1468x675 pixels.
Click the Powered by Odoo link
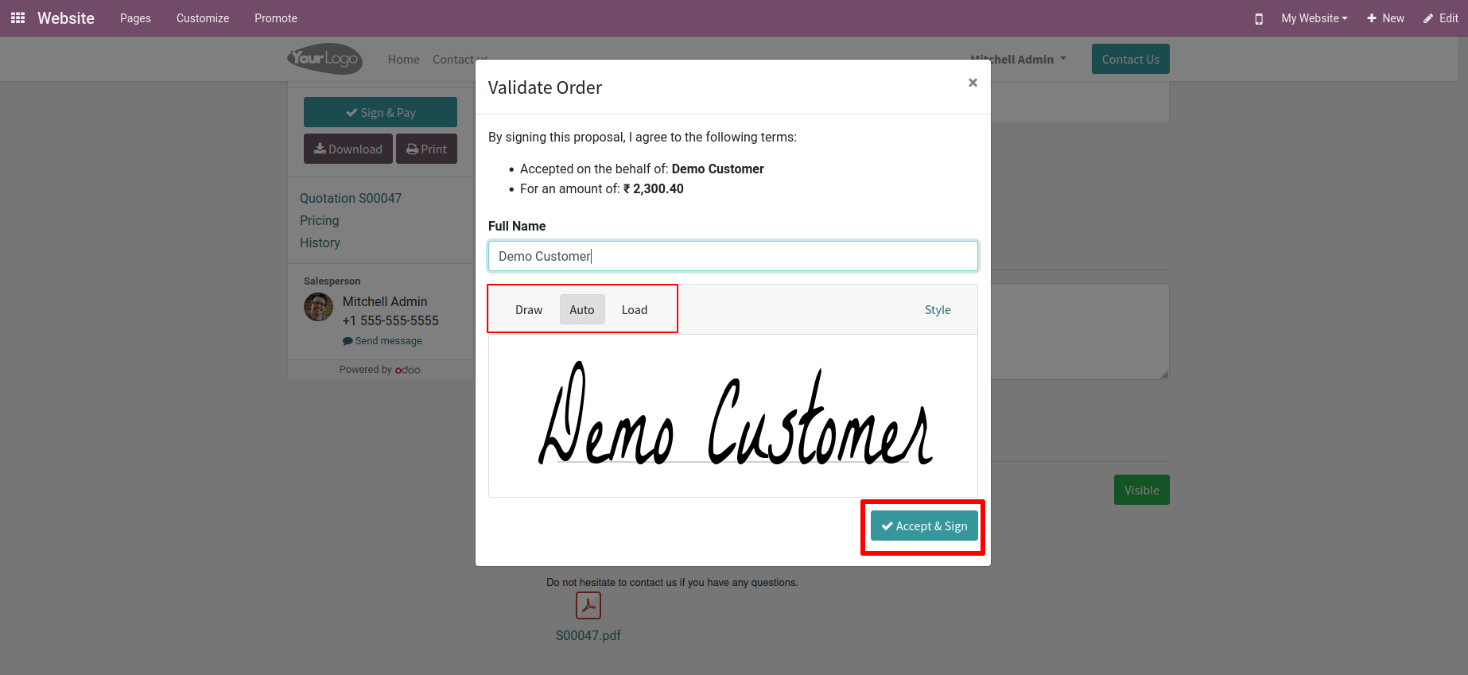(x=380, y=370)
